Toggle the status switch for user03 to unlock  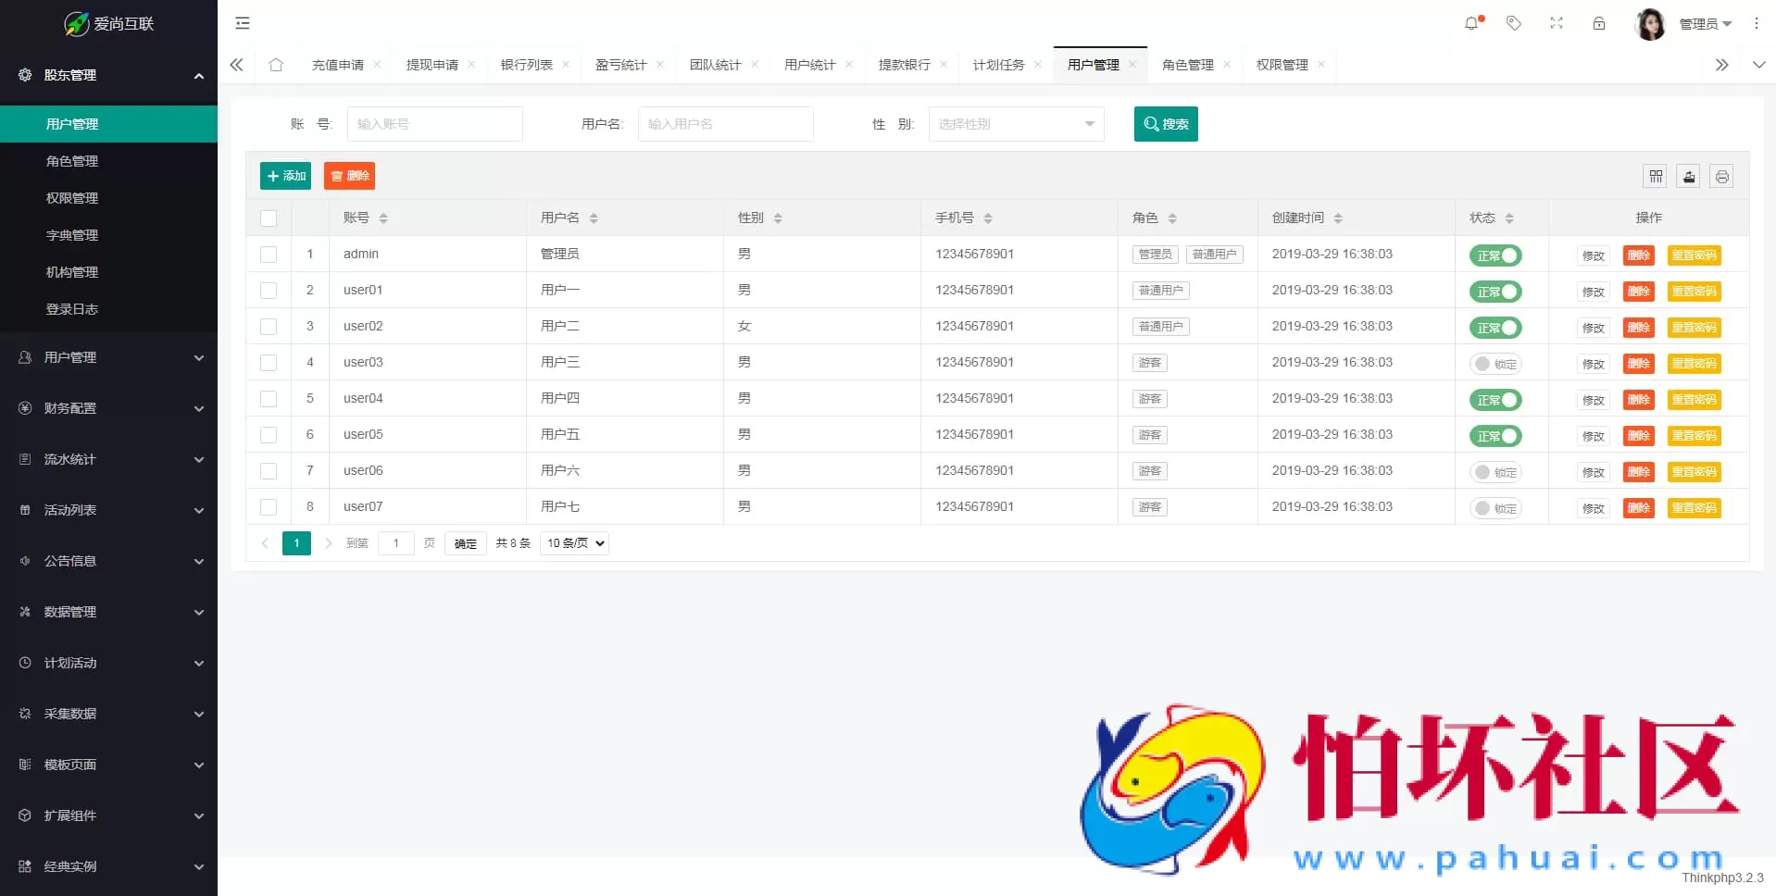[1495, 364]
